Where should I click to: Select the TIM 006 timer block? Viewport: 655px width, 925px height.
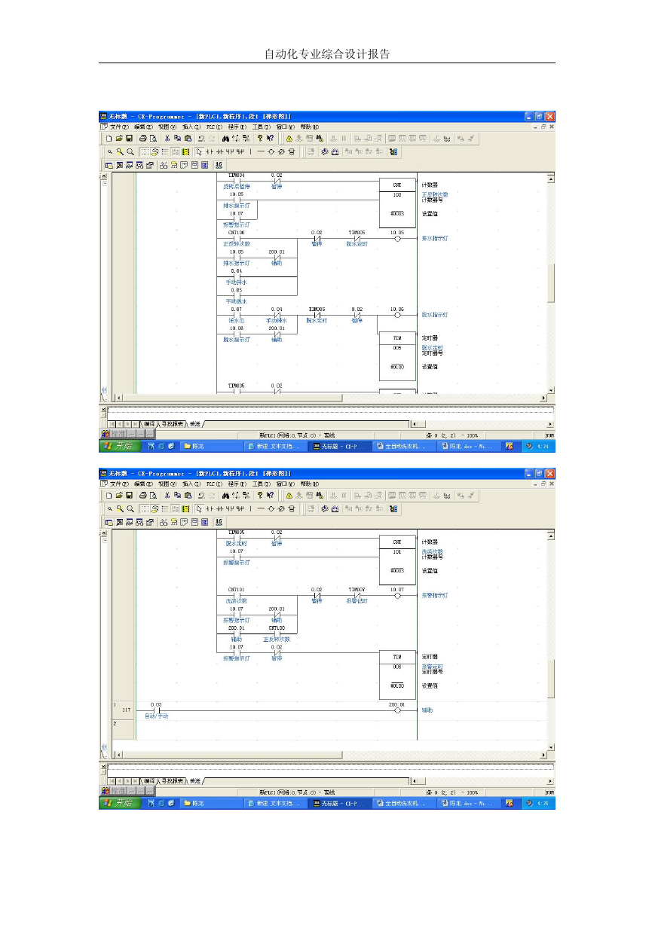pos(397,675)
